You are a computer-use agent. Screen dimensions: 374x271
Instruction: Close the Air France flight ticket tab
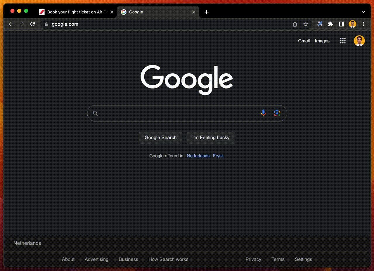(x=112, y=12)
